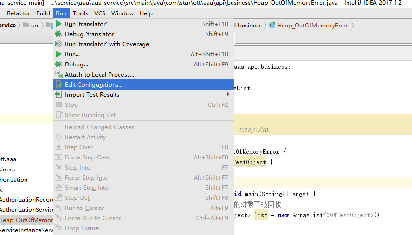
Task: Click 'main(String[] args)' in the editor
Action: click(x=276, y=194)
